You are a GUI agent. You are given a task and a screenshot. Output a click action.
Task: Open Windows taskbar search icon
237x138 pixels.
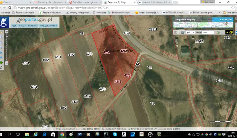tap(9, 134)
